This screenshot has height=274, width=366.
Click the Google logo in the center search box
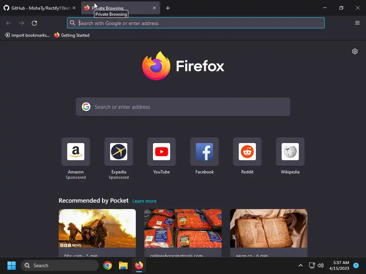pos(86,107)
